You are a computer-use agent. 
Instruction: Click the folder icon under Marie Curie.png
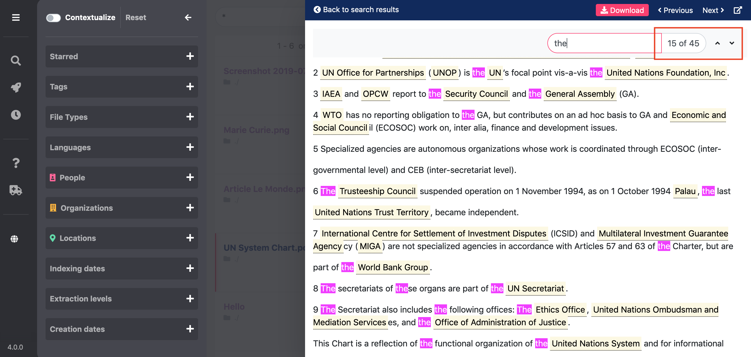227,141
